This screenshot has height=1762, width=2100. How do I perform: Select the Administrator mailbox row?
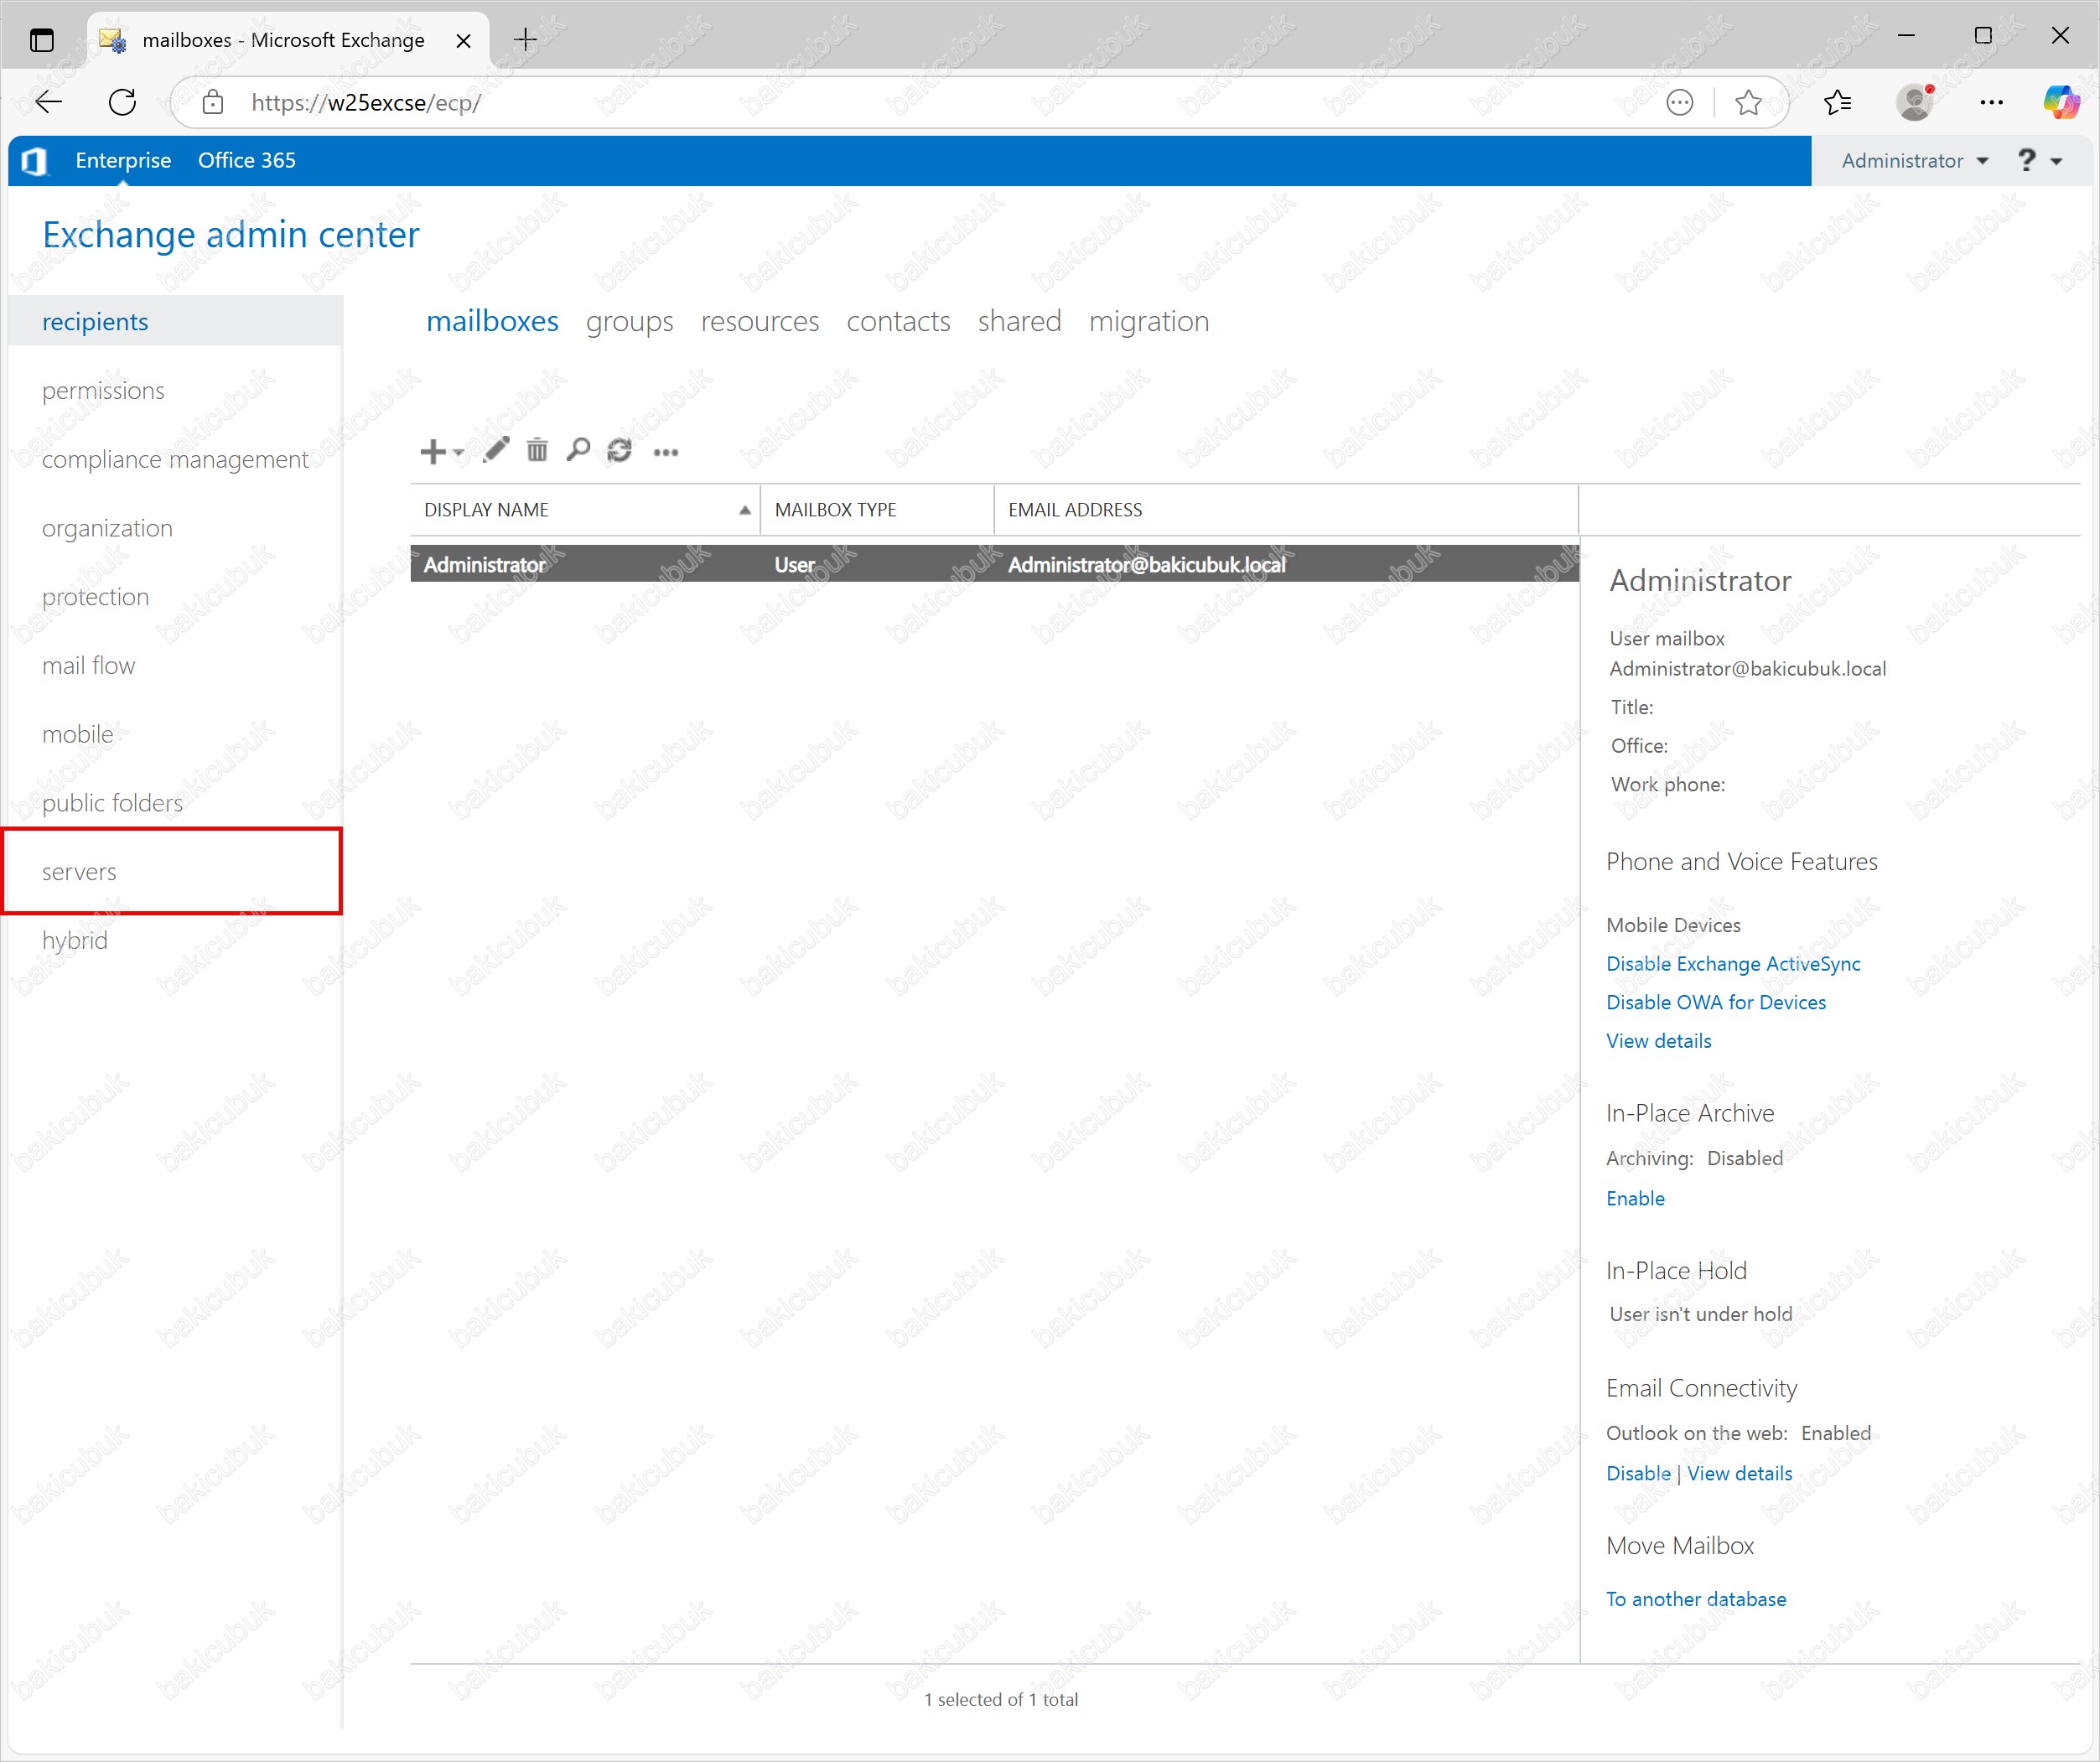[994, 564]
